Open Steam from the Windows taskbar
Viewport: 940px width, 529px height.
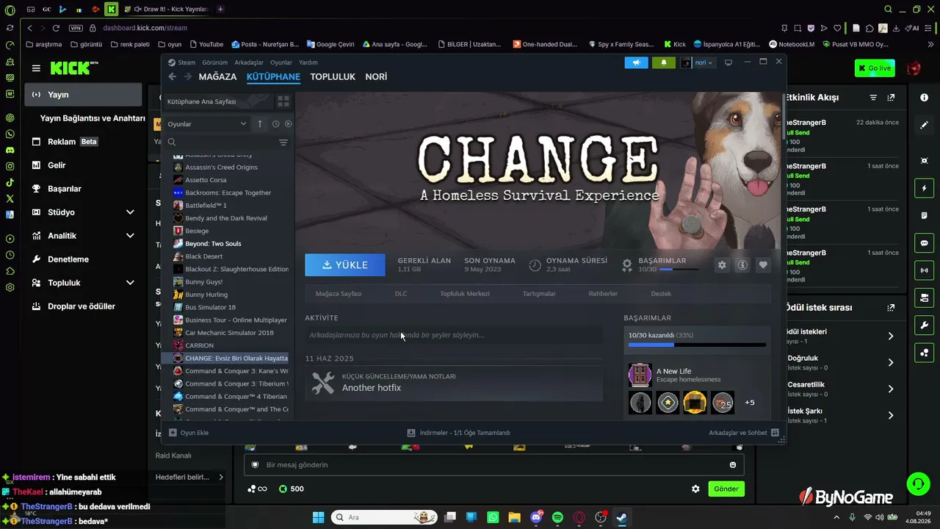coord(622,517)
